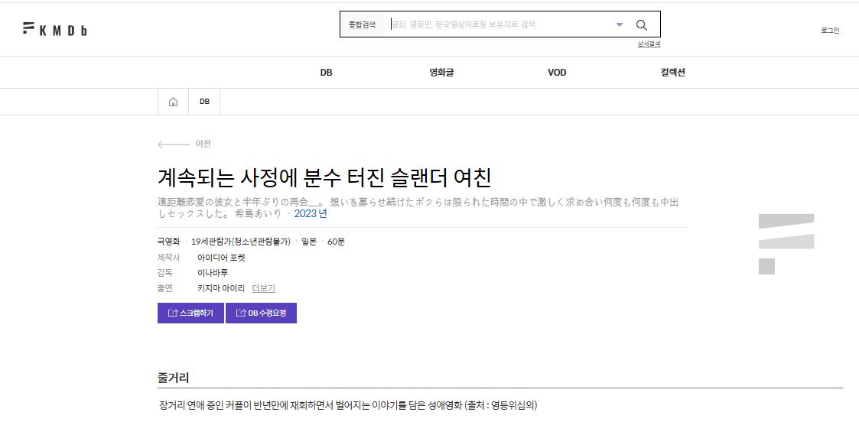
Task: Click the gray poster placeholder image
Action: tap(786, 244)
